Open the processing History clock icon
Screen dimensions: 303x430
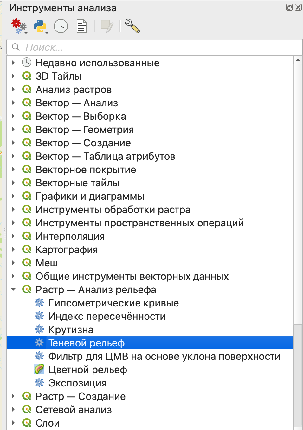click(x=61, y=26)
